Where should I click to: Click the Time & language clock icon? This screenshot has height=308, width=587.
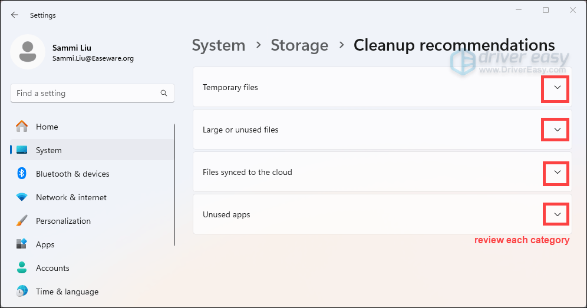22,292
